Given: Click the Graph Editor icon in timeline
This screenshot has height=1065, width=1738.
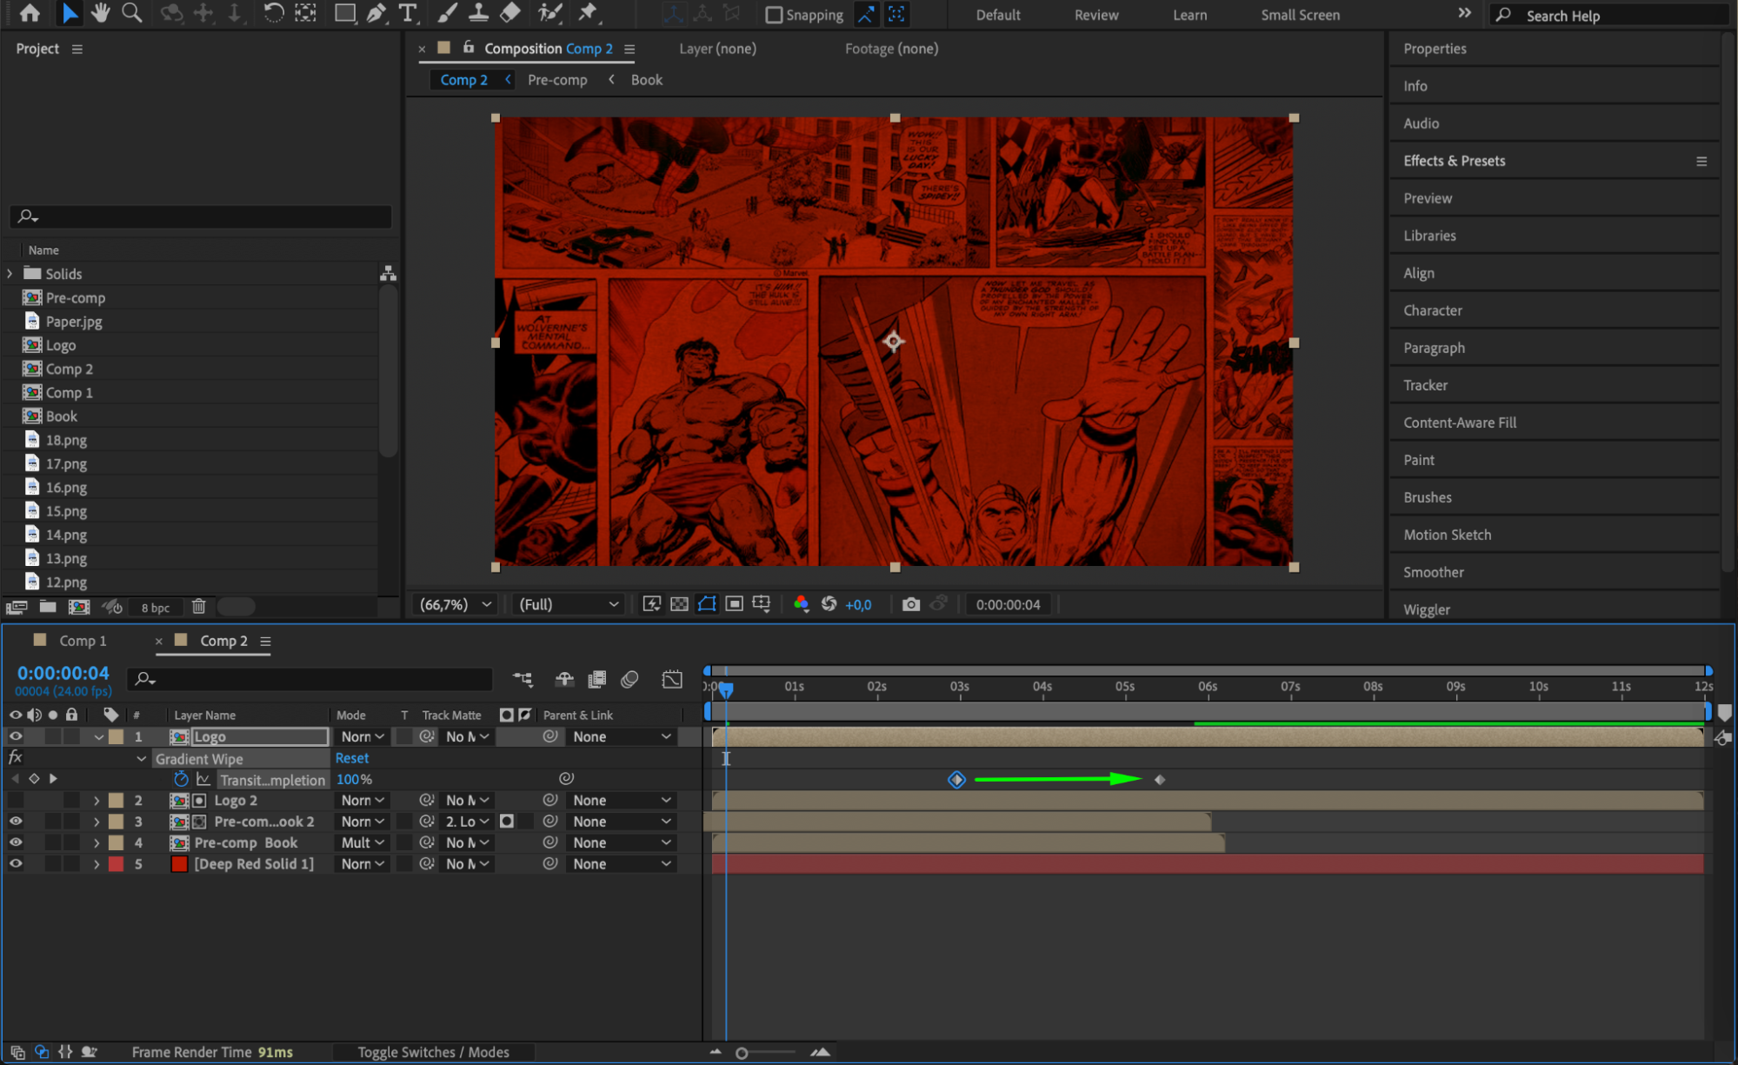Looking at the screenshot, I should tap(672, 679).
